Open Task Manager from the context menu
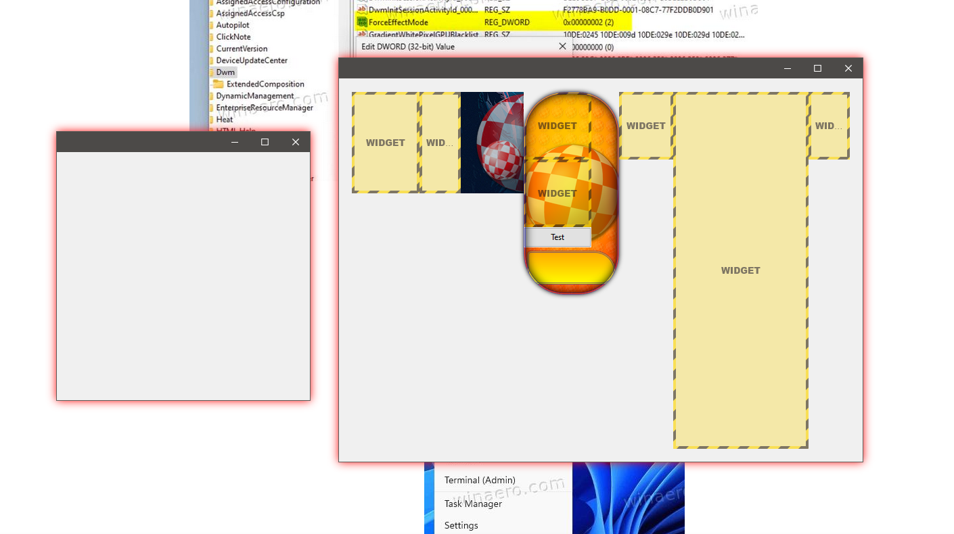The height and width of the screenshot is (534, 954). point(473,504)
